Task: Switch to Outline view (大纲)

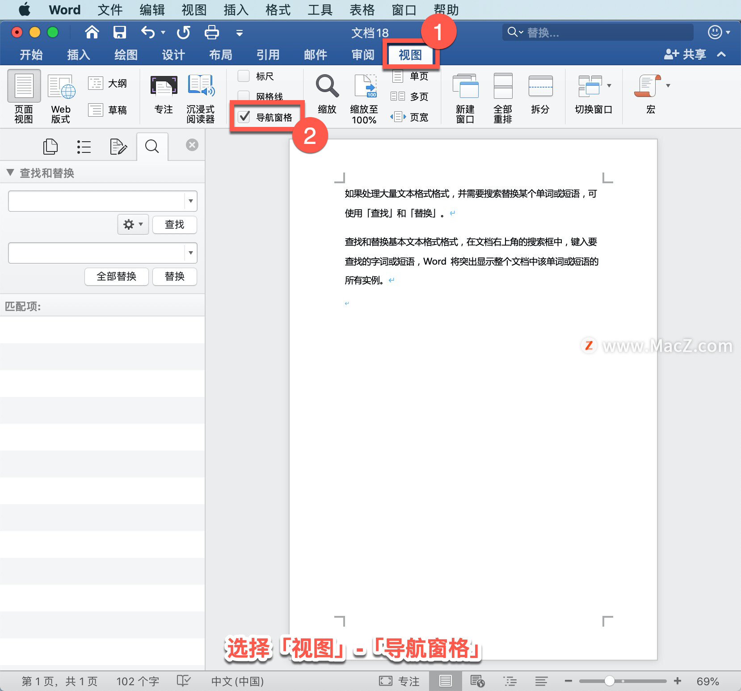Action: tap(108, 83)
